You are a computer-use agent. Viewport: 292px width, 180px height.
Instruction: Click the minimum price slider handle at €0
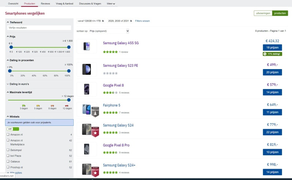coord(11,47)
